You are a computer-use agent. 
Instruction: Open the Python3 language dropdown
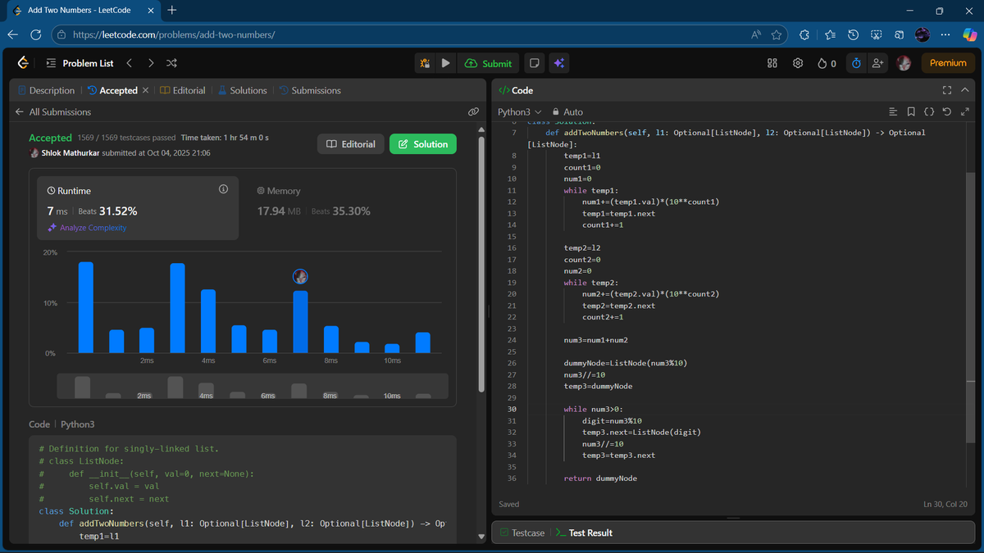click(520, 112)
